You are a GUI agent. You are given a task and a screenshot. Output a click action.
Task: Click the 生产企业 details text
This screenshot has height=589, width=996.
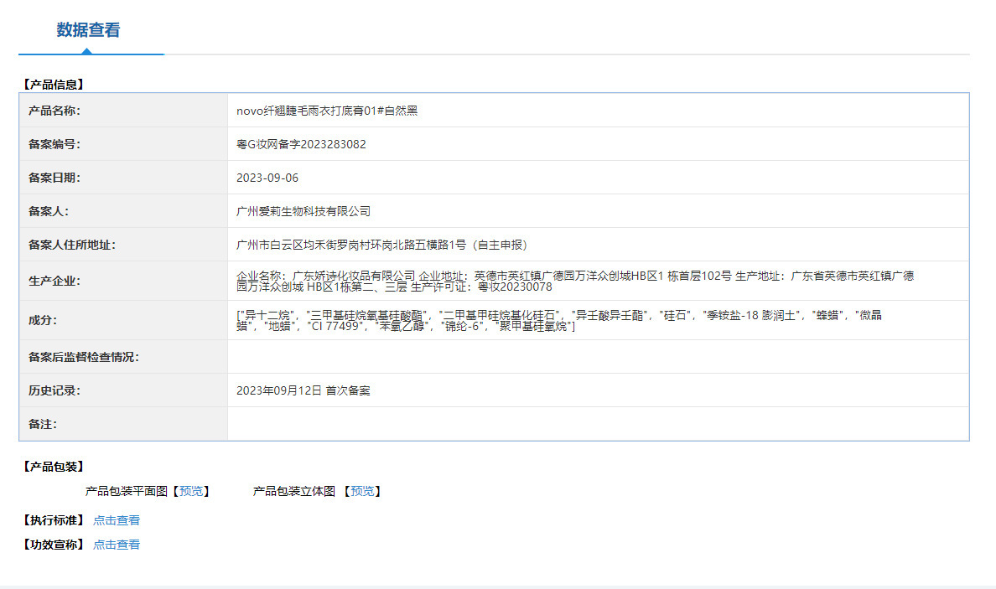coord(575,282)
